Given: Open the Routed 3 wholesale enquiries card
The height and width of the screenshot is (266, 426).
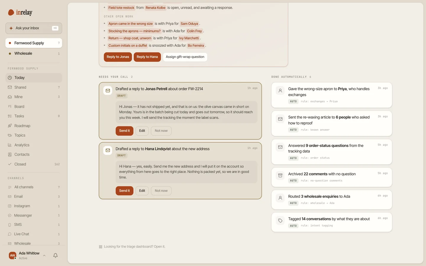Looking at the screenshot, I should (x=332, y=199).
